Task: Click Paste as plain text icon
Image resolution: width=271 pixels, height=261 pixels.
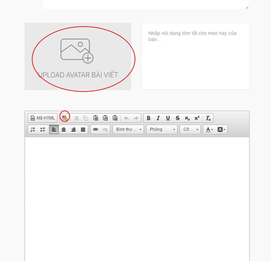Action: [x=105, y=118]
